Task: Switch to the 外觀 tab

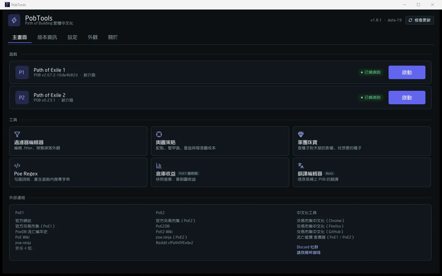Action: point(93,37)
